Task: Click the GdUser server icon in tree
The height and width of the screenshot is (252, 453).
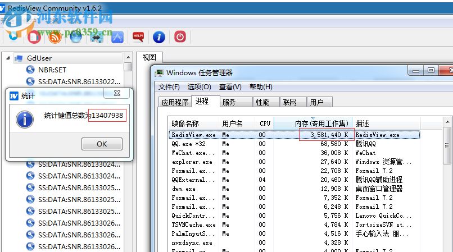Action: pos(19,58)
